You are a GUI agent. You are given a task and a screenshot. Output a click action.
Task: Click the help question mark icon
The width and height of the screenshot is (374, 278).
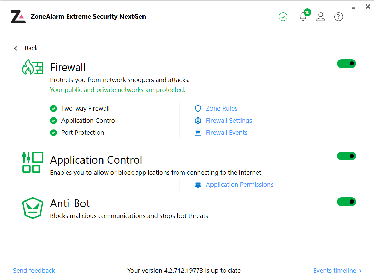pyautogui.click(x=338, y=17)
